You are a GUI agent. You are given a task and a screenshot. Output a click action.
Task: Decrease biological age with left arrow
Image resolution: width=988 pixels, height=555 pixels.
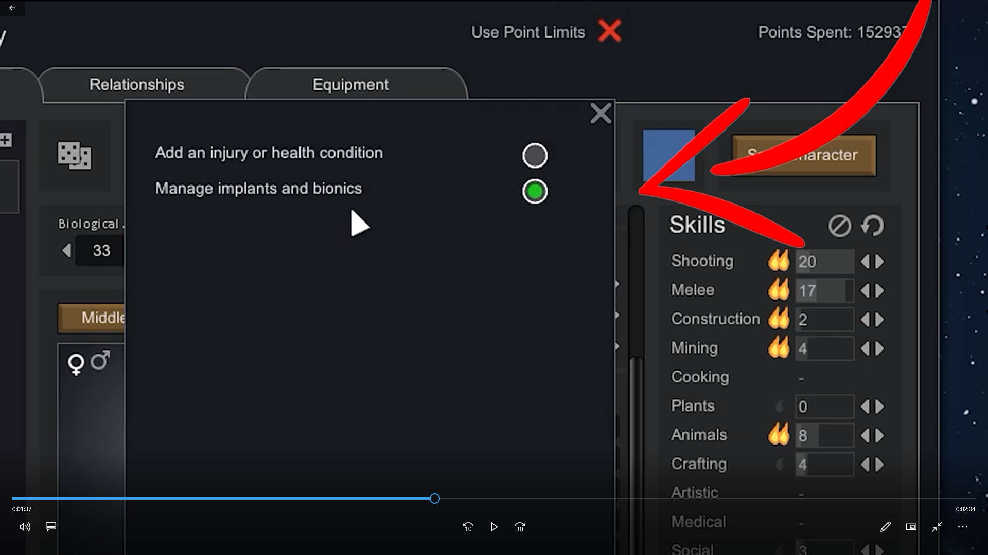click(x=66, y=251)
